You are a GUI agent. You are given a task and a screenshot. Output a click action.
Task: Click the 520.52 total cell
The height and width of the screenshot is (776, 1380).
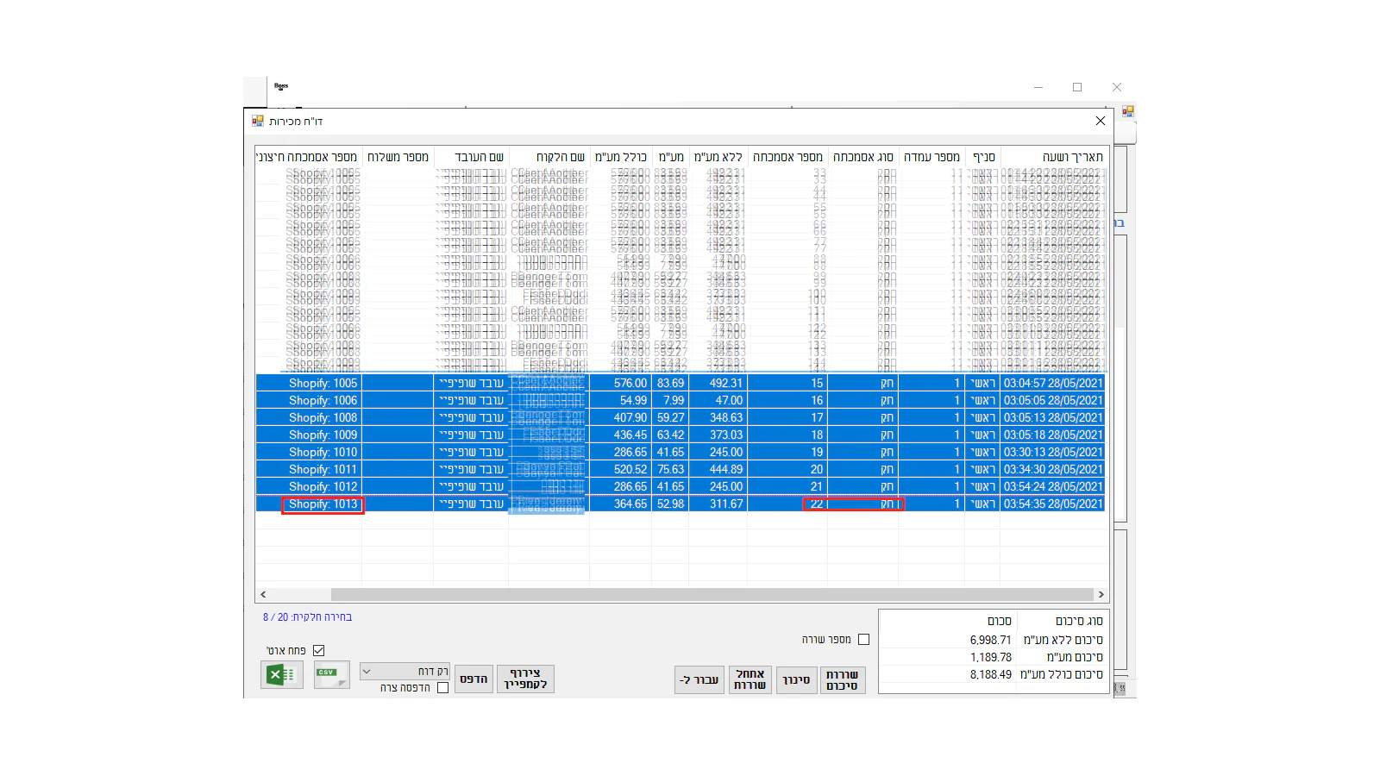[621, 469]
